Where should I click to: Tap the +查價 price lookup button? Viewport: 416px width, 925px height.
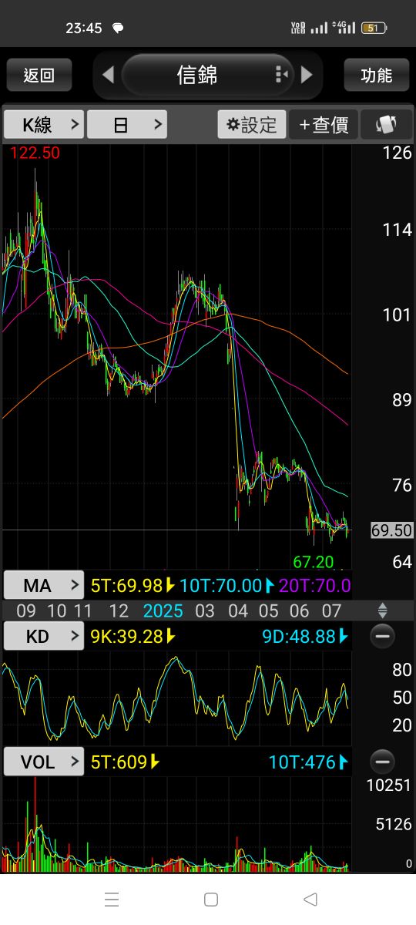point(324,124)
